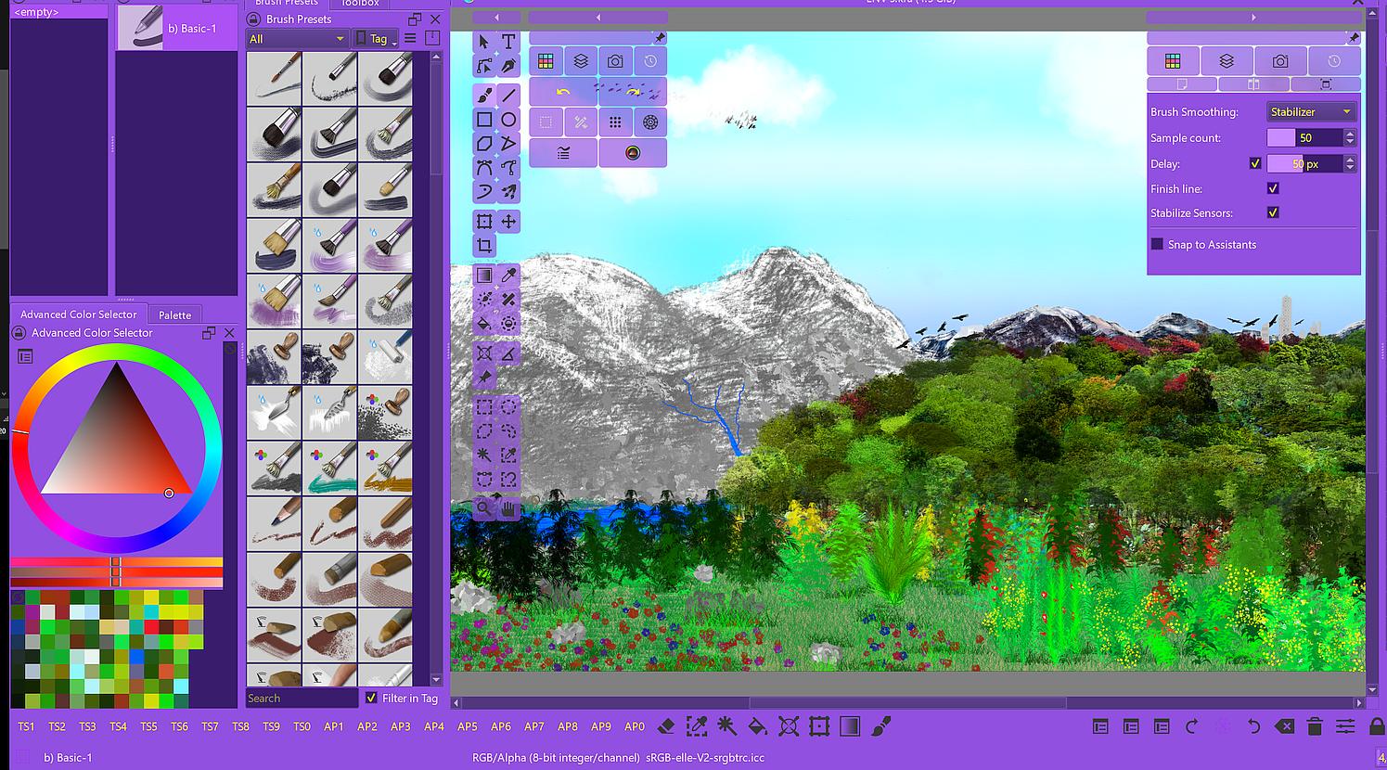Increase Sample count with stepper arrow

(1350, 134)
